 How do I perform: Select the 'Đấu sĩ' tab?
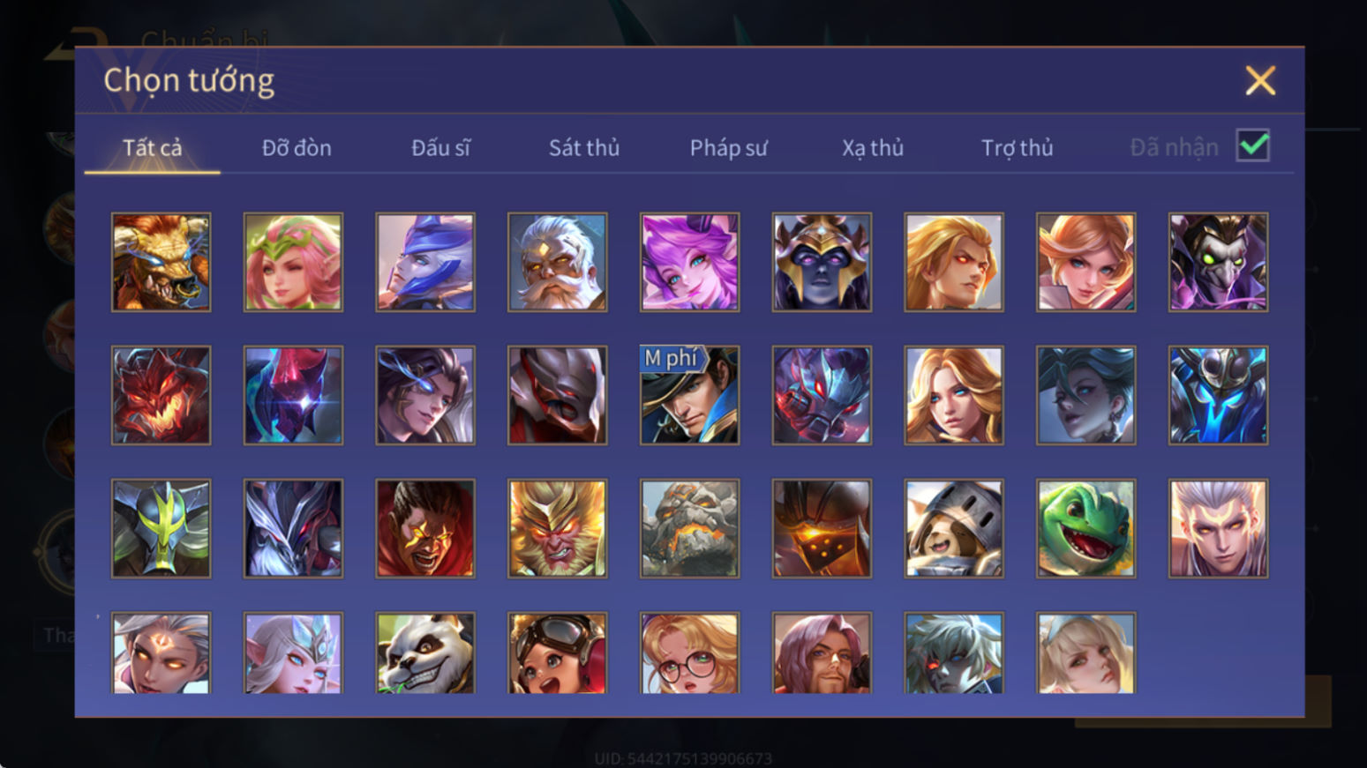pyautogui.click(x=440, y=148)
